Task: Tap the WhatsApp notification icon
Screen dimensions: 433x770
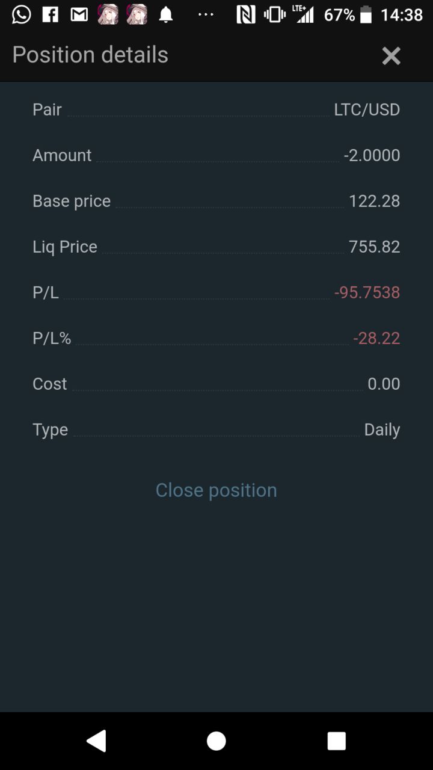Action: (x=21, y=14)
